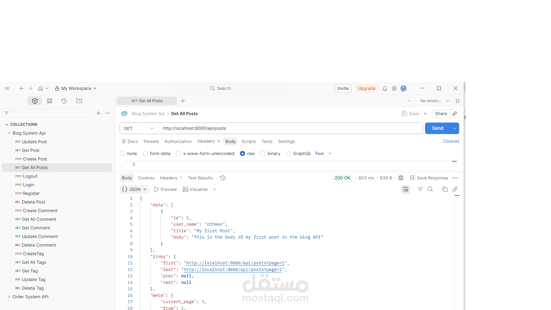
Task: Copy the response body icon
Action: (x=445, y=189)
